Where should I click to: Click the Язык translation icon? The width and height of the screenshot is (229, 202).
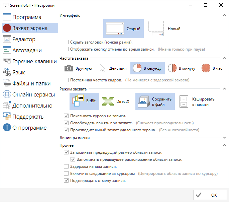(7, 72)
